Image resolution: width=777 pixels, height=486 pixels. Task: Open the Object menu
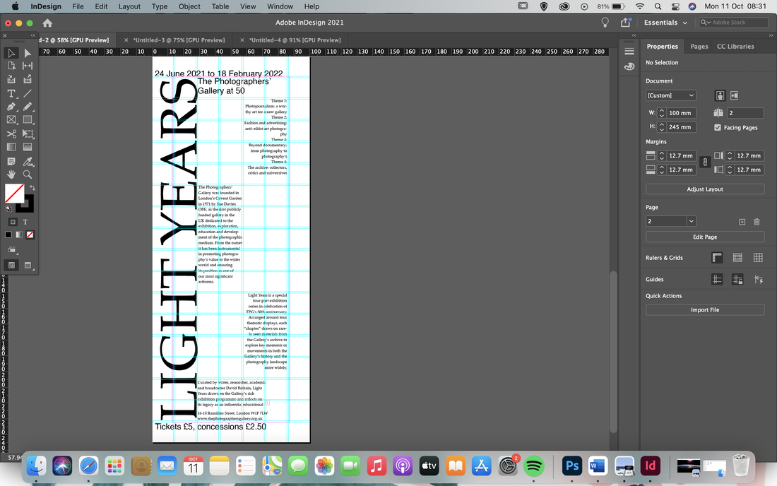click(x=189, y=6)
